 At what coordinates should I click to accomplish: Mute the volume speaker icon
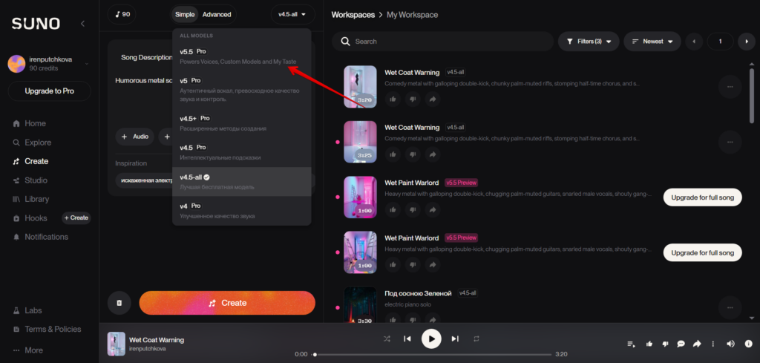click(730, 344)
